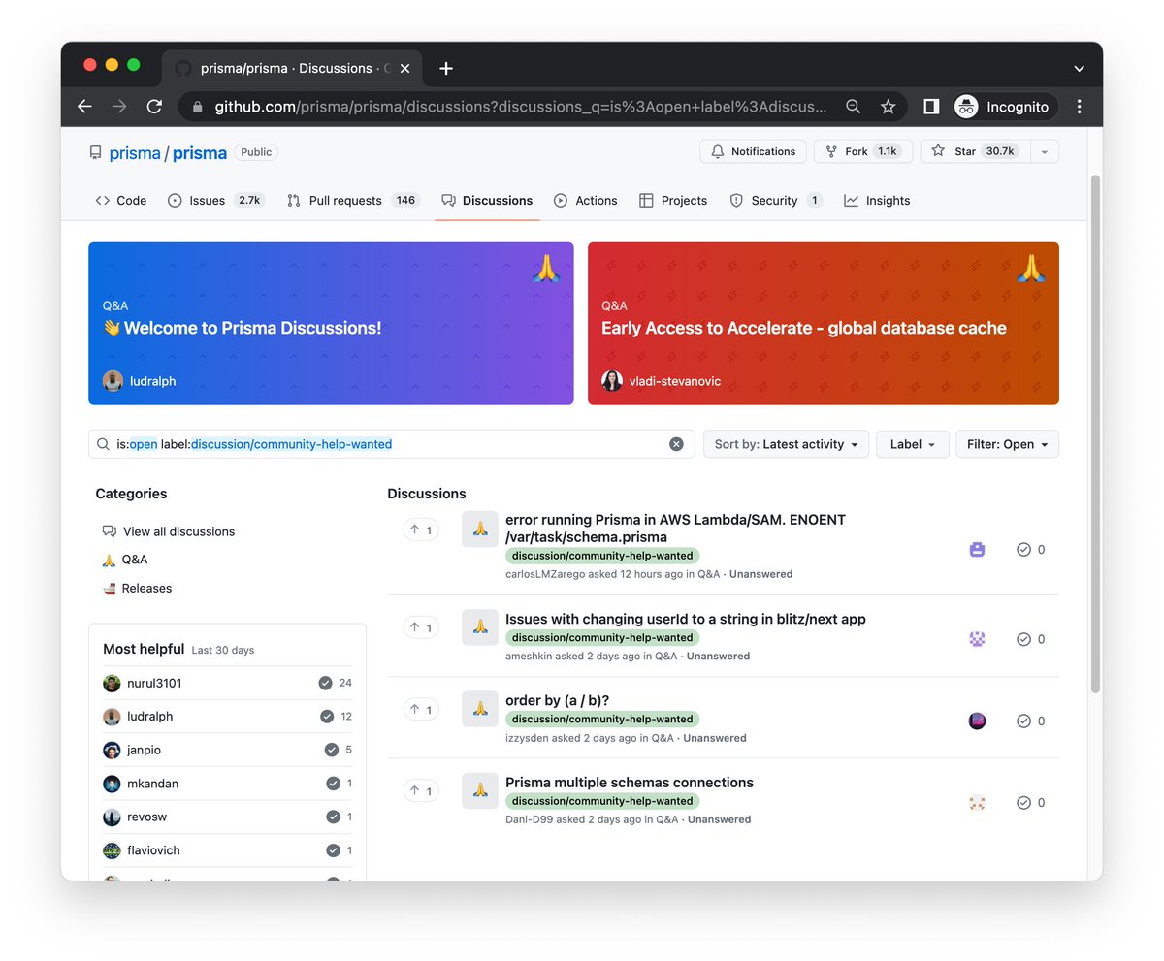Click label badge on the order by discussion
This screenshot has height=961, width=1164.
(602, 720)
